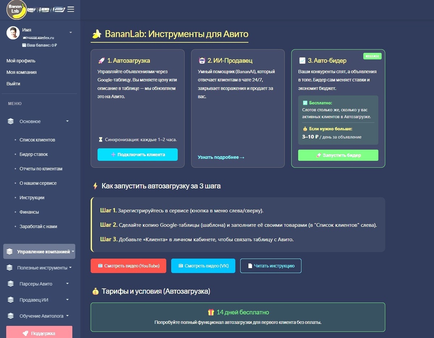Expand the user profile dropdown arrow
Viewport: 434px width, 338px height.
point(71,33)
